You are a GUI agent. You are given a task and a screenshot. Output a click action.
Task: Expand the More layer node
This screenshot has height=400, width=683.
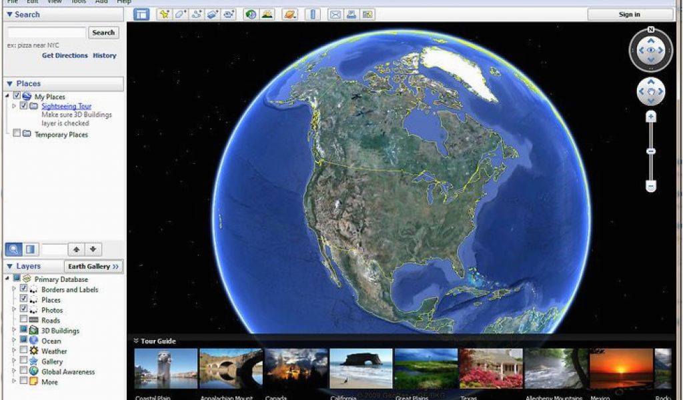click(15, 381)
